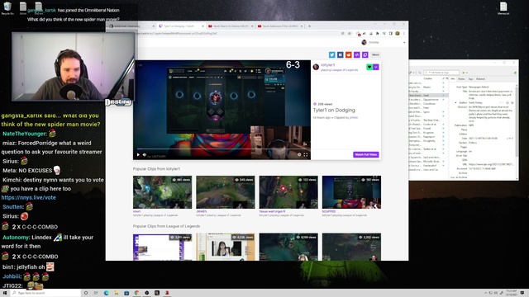
Task: Bookmark this page with the star icon
Action: (350, 33)
